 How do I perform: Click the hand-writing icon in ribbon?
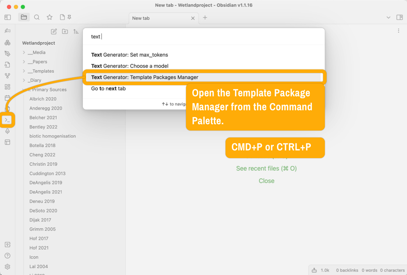point(8,31)
